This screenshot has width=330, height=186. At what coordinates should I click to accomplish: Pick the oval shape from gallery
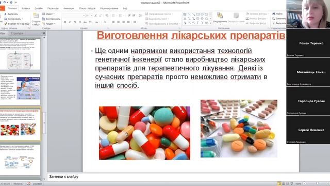pyautogui.click(x=202, y=14)
